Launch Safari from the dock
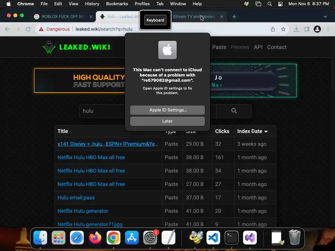335x251 pixels. coord(77,238)
